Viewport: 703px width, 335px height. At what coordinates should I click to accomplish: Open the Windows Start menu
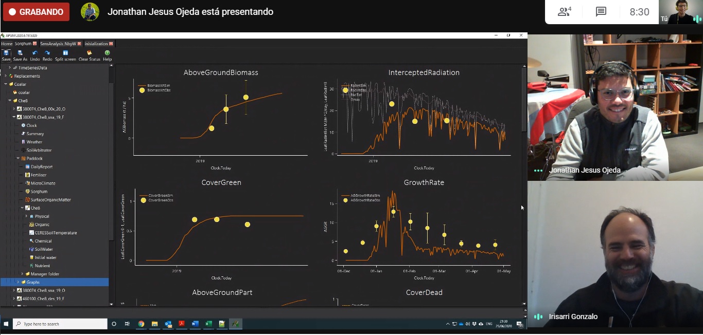click(x=6, y=324)
